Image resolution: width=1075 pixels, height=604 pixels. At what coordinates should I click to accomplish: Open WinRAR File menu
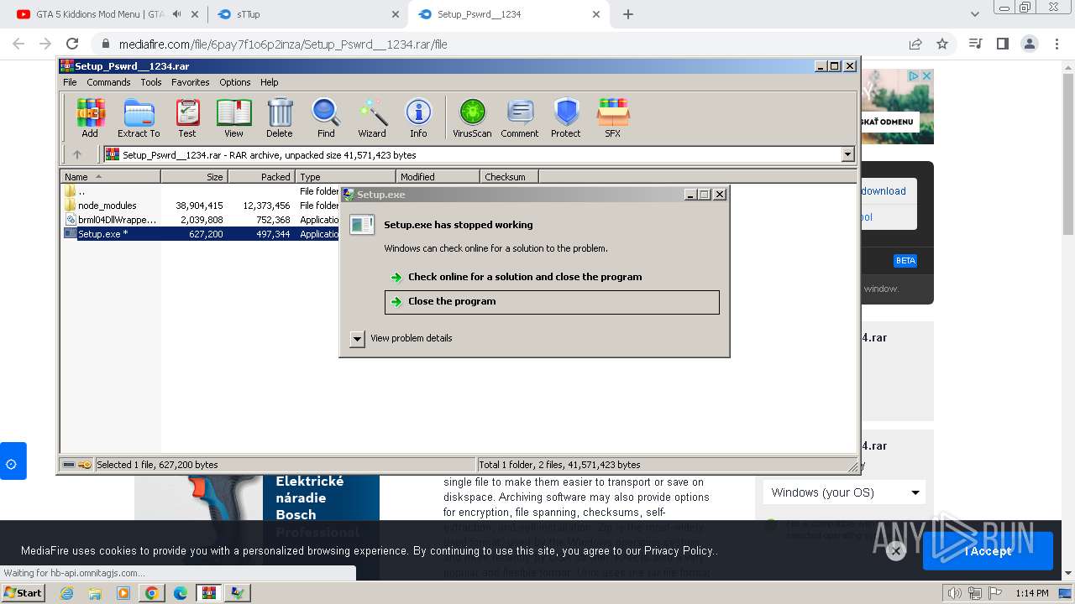click(x=70, y=82)
